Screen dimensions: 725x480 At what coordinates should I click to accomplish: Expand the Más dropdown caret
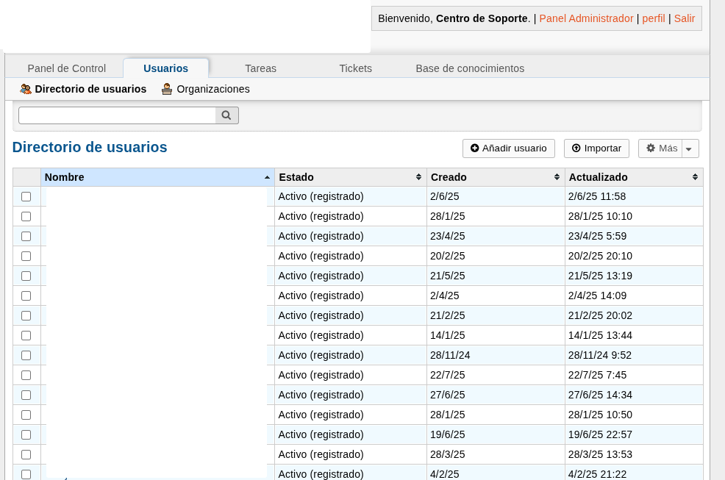pyautogui.click(x=689, y=149)
